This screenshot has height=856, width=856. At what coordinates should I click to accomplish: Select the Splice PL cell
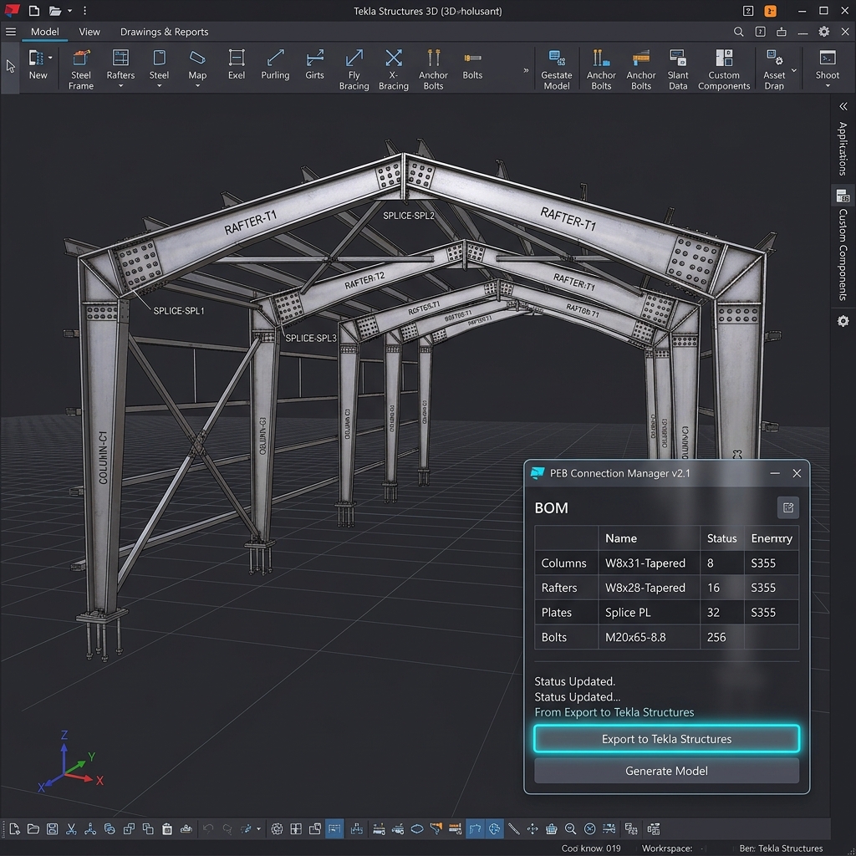(649, 613)
